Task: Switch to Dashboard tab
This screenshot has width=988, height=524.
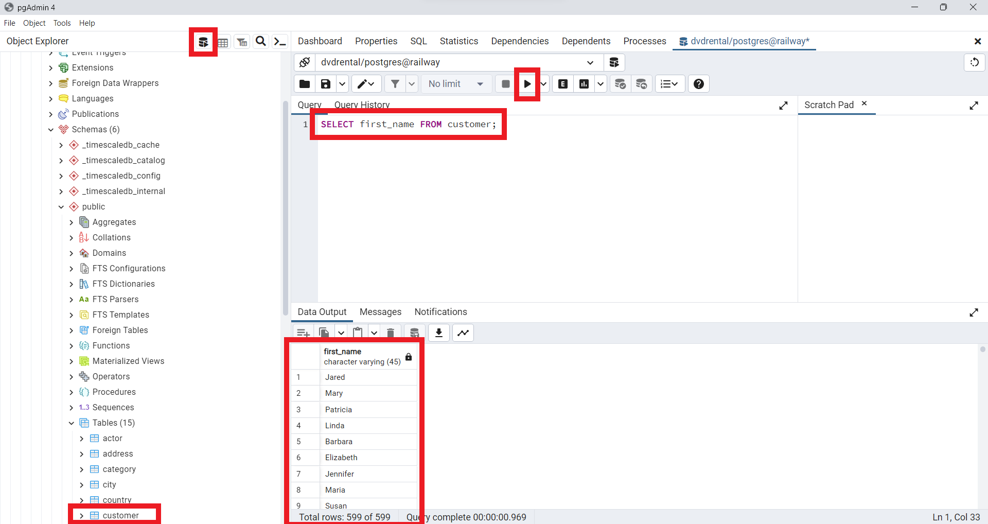Action: coord(320,41)
